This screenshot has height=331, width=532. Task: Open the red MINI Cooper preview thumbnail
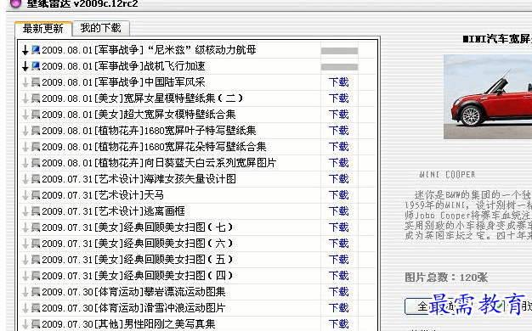[488, 97]
